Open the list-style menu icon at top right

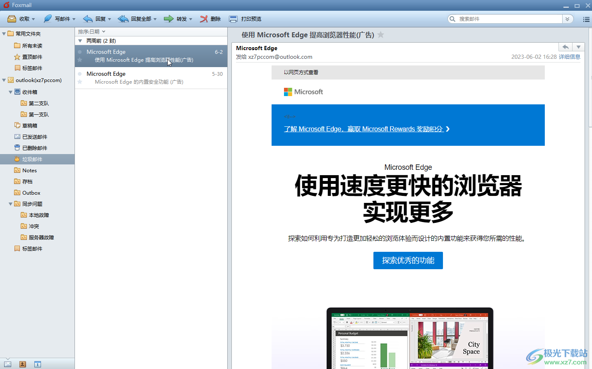pyautogui.click(x=586, y=19)
